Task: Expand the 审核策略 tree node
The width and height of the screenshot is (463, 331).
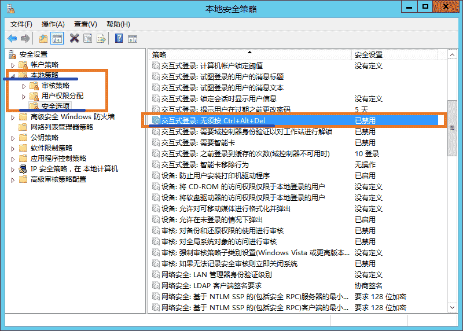Action: click(x=24, y=86)
